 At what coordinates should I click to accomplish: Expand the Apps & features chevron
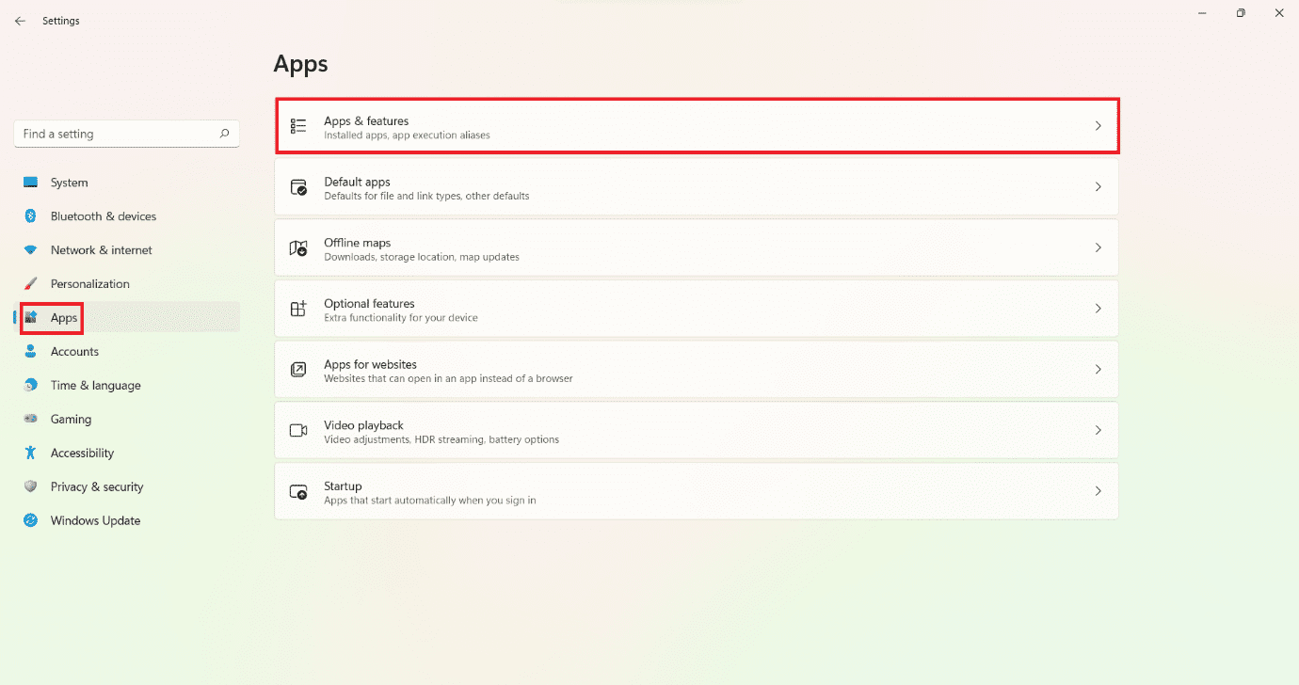1098,126
